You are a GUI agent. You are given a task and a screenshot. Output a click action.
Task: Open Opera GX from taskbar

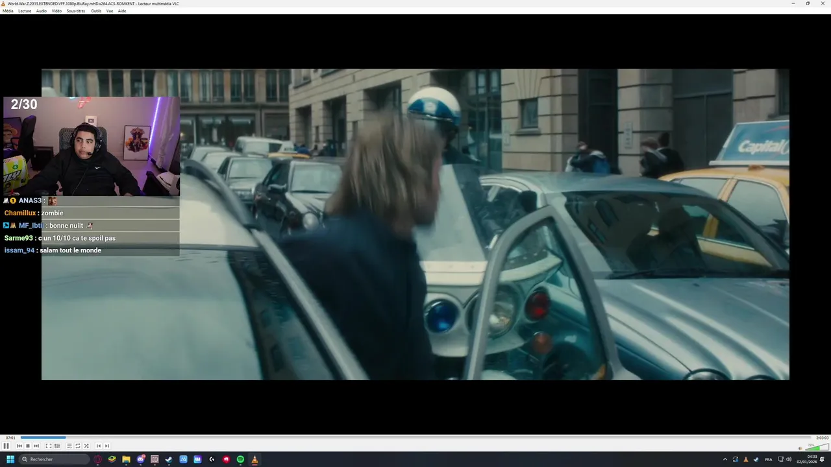click(98, 459)
